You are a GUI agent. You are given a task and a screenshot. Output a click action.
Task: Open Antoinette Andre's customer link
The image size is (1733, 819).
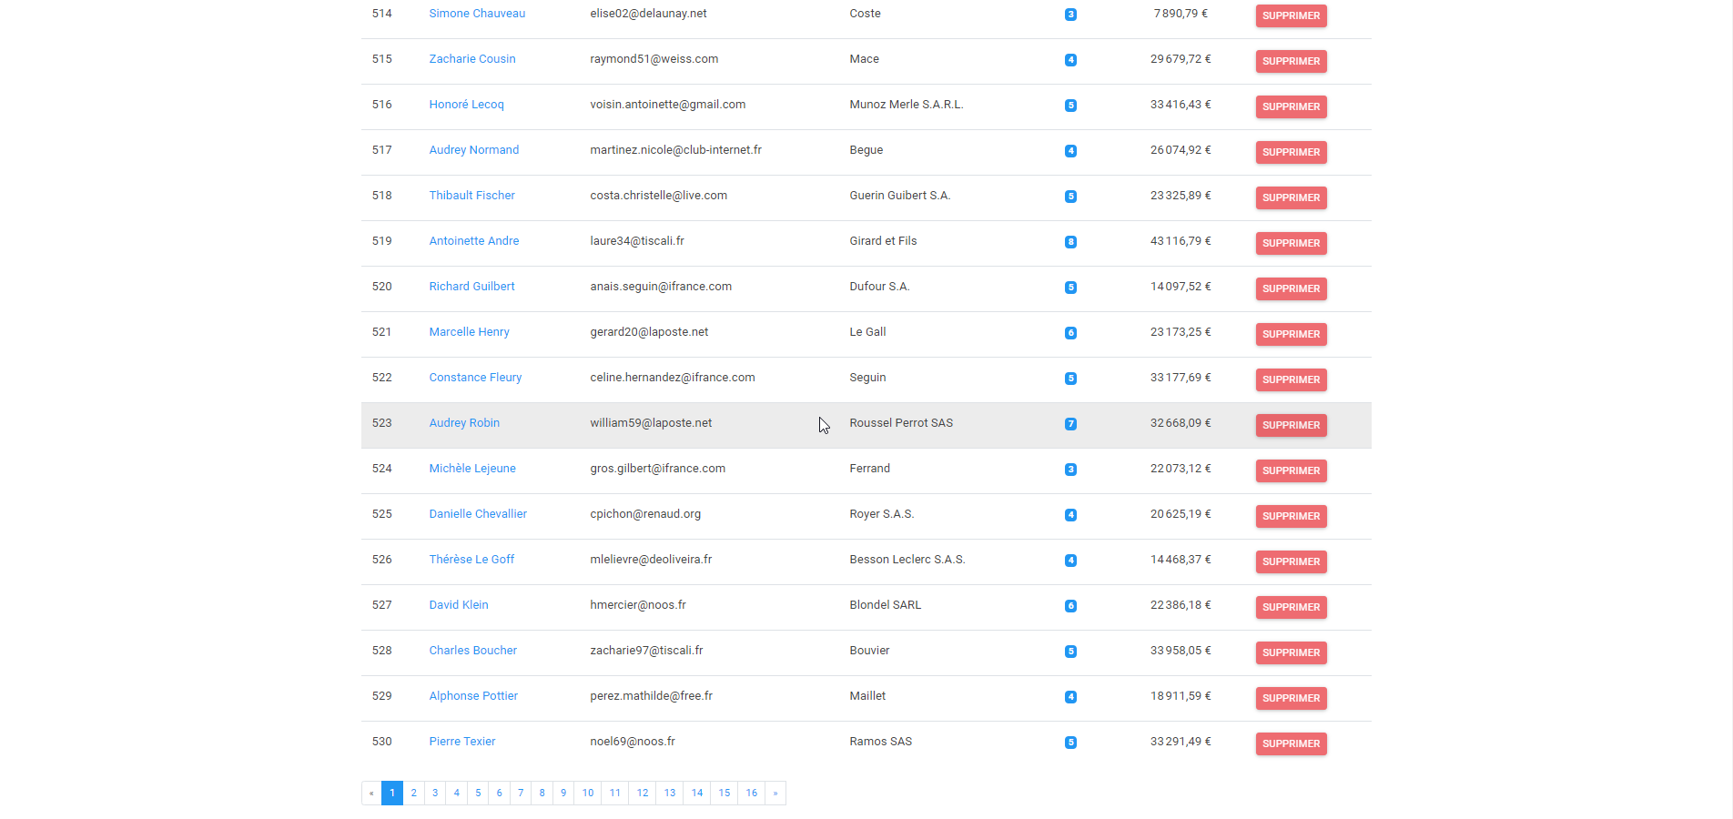click(474, 241)
